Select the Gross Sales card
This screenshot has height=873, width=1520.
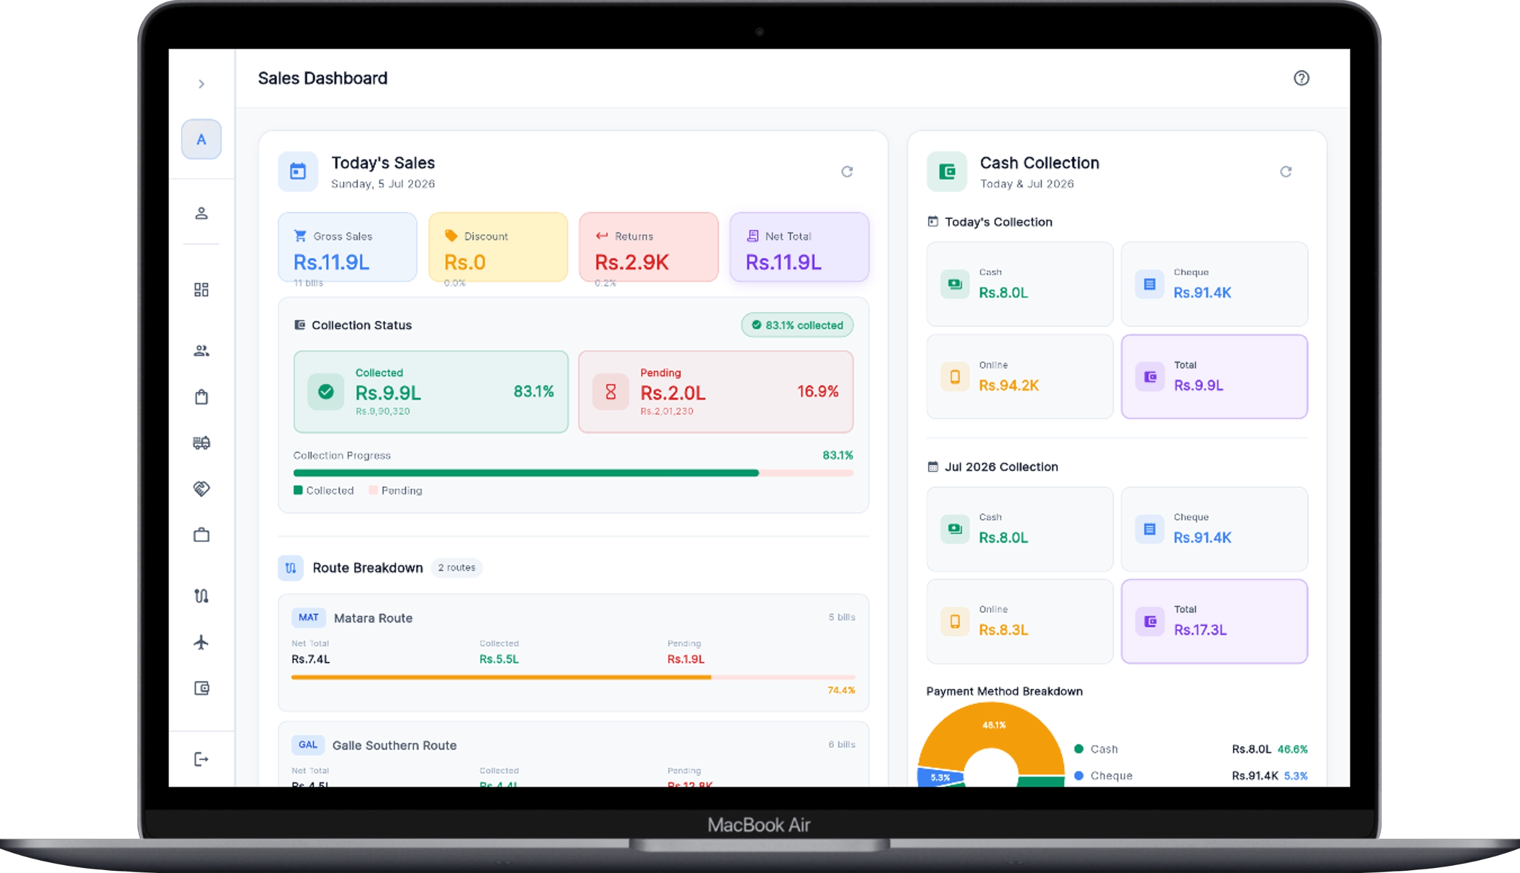pos(348,247)
